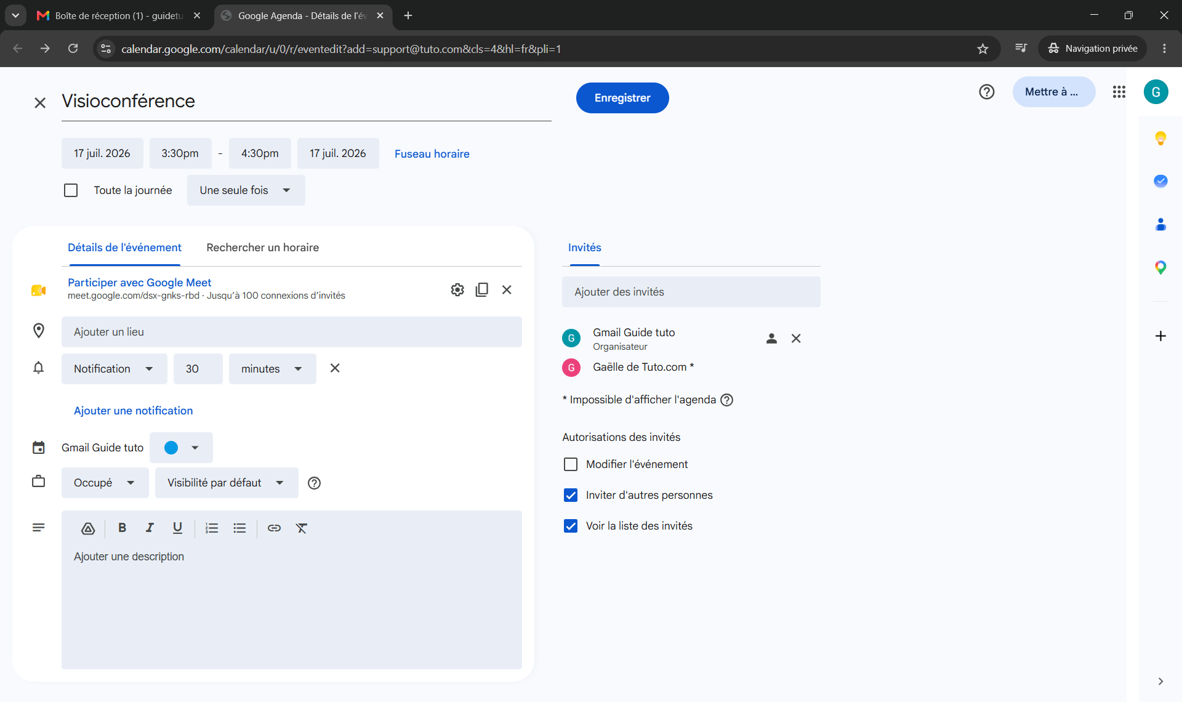1182x702 pixels.
Task: Select the Invités tab
Action: coord(585,248)
